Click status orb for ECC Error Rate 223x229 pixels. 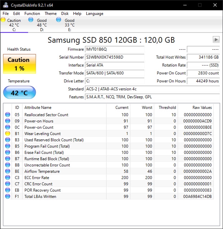8,177
